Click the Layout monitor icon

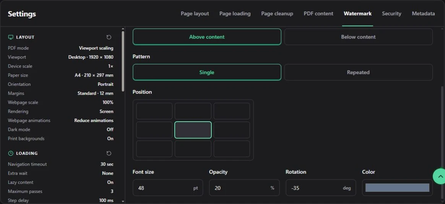tap(11, 37)
